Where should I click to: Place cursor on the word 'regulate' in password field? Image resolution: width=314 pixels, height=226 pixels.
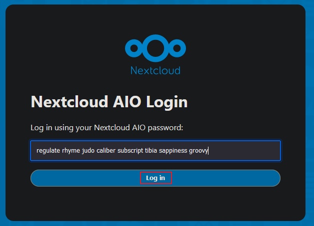click(48, 151)
